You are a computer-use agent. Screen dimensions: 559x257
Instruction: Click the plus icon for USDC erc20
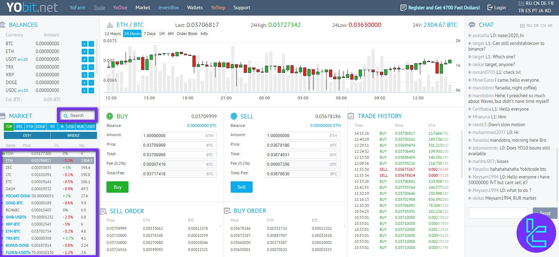click(x=84, y=90)
